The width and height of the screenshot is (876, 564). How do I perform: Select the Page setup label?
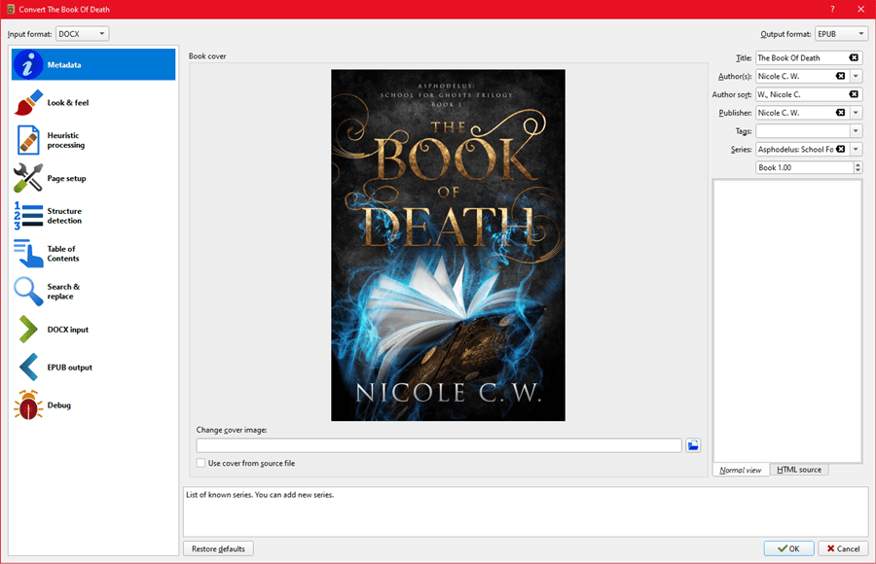(66, 179)
